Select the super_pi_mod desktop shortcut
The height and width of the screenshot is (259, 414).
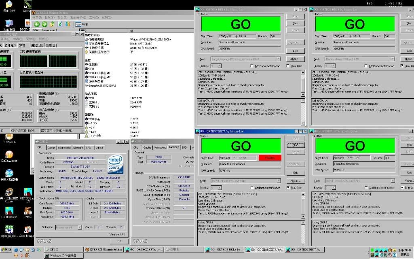(9, 231)
